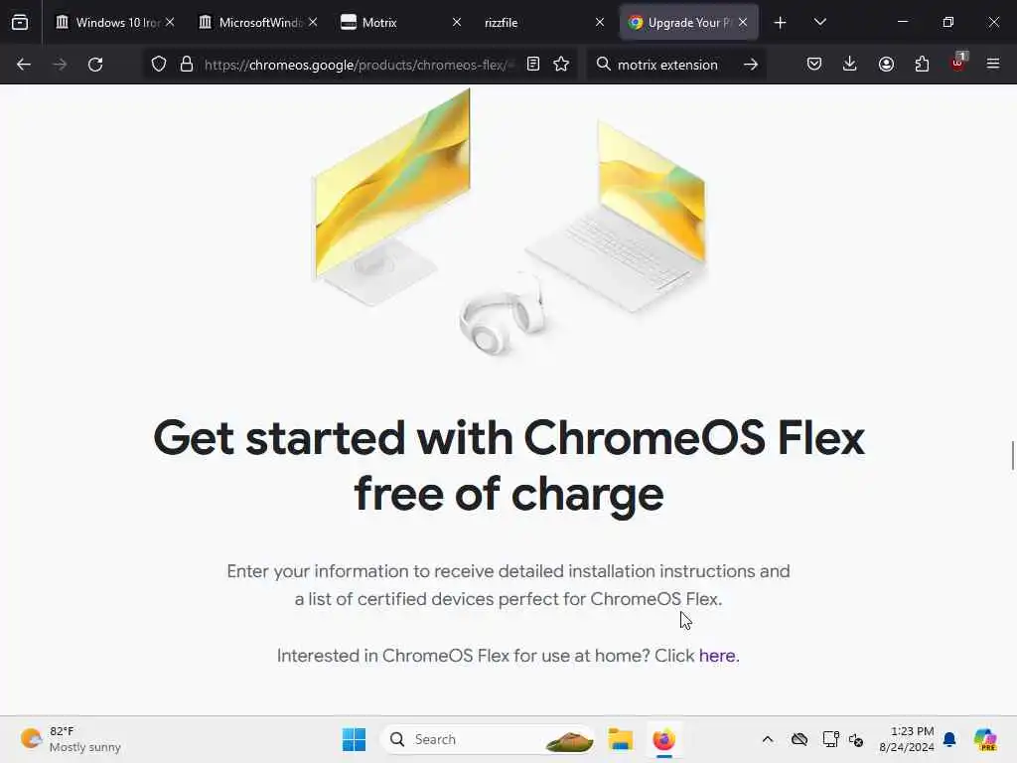
Task: Open the extensions puzzle icon
Action: point(922,65)
